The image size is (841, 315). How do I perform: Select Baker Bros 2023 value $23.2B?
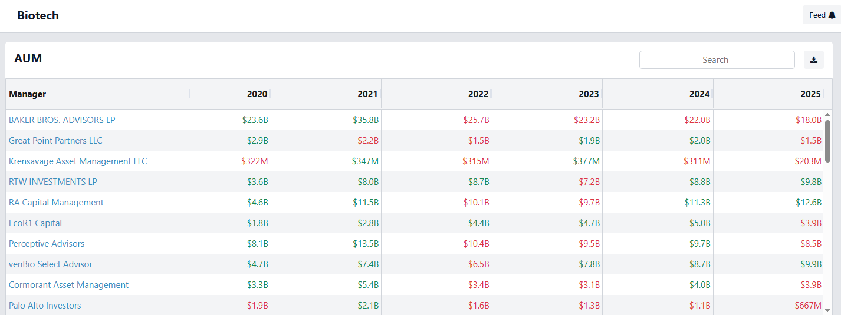click(x=587, y=120)
